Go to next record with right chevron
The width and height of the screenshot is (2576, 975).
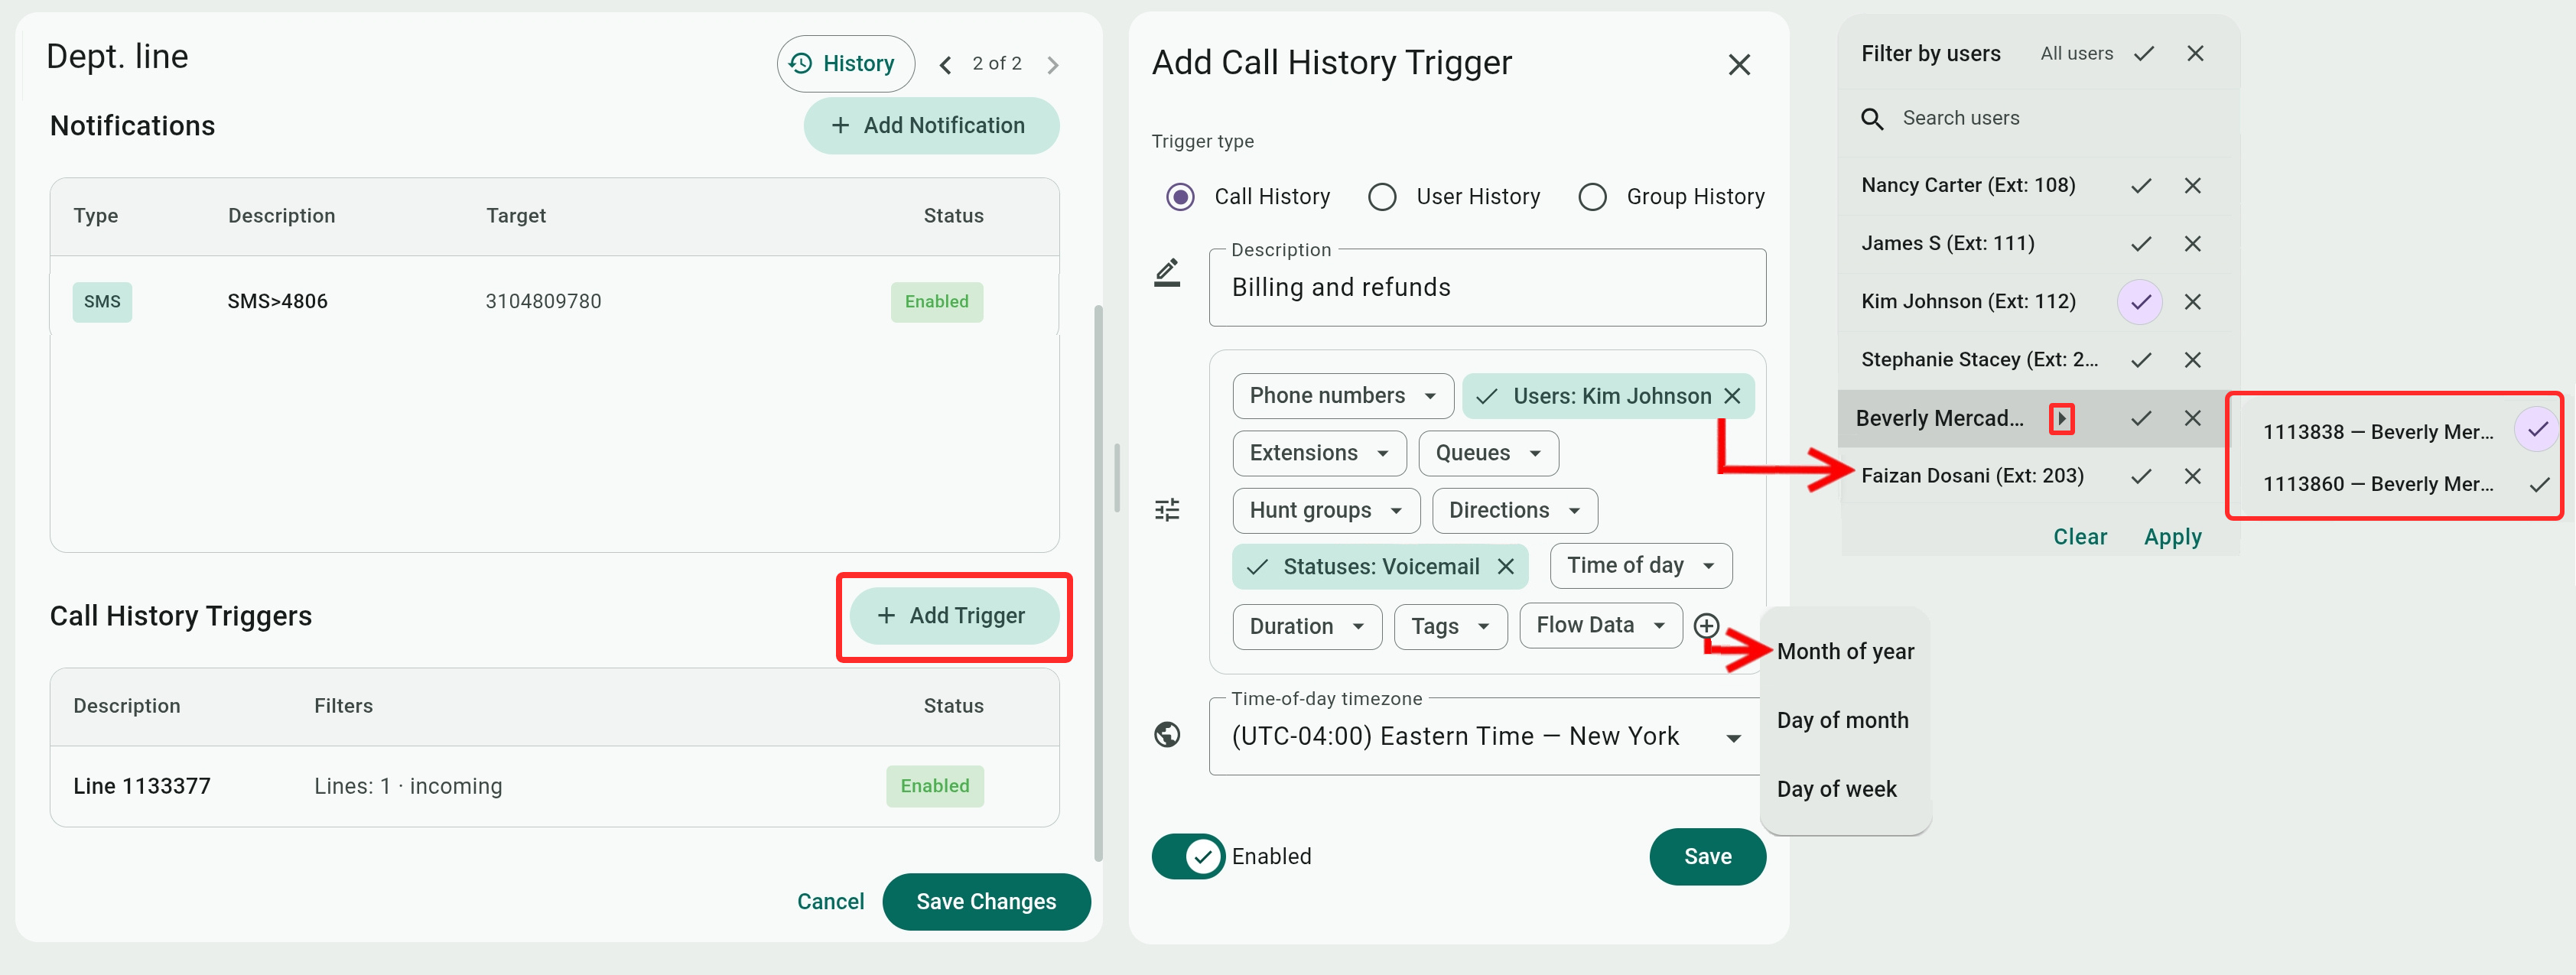point(1053,65)
